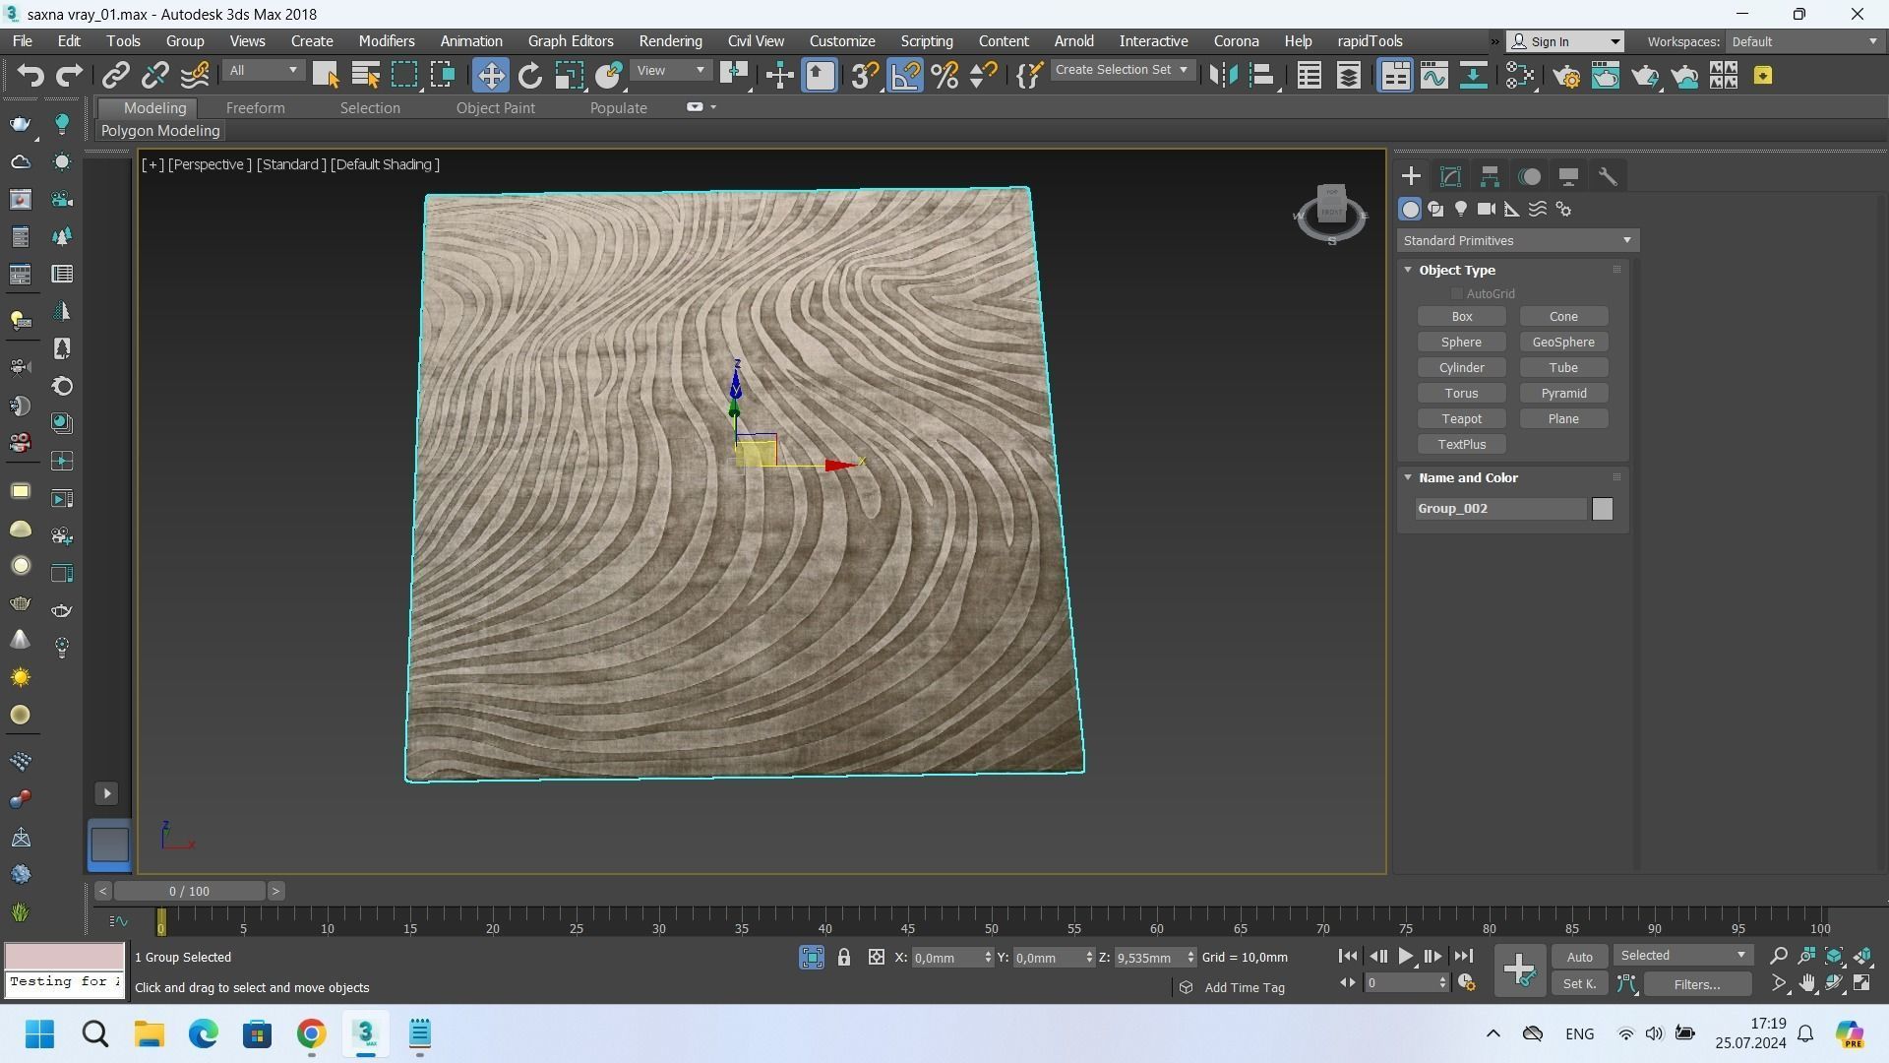Toggle Percent Snap icon
Viewport: 1889px width, 1063px height.
coord(944,76)
